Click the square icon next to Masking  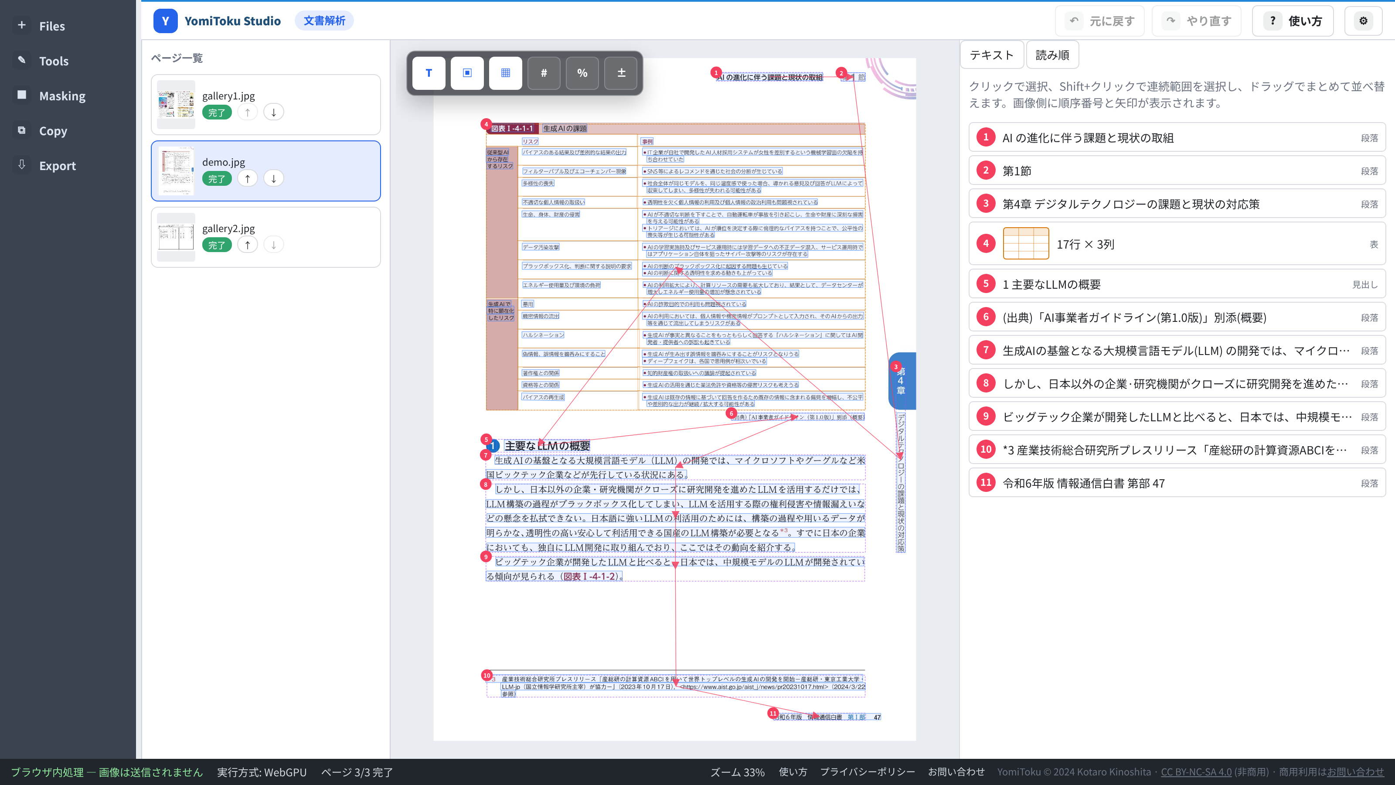pos(22,95)
